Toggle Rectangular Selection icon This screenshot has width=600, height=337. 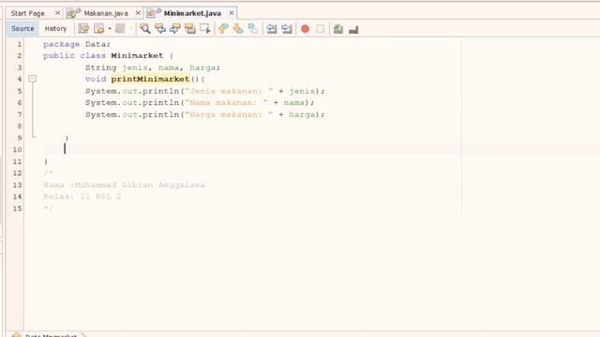click(x=205, y=29)
